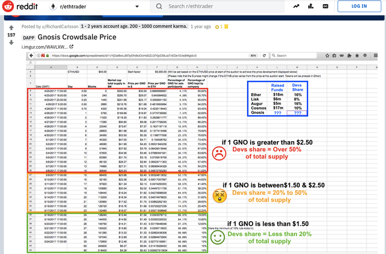Image resolution: width=386 pixels, height=254 pixels.
Task: Click the search magnifier icon
Action: pos(160,7)
